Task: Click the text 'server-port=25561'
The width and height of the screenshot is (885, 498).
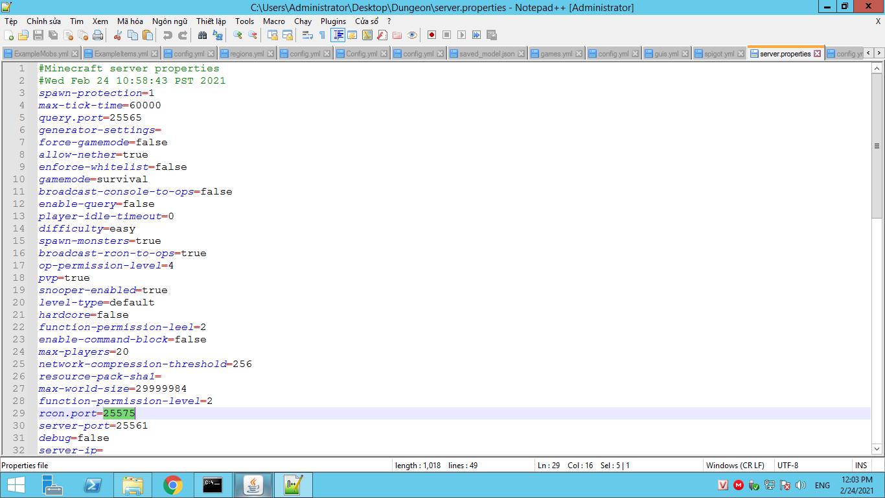Action: (93, 426)
